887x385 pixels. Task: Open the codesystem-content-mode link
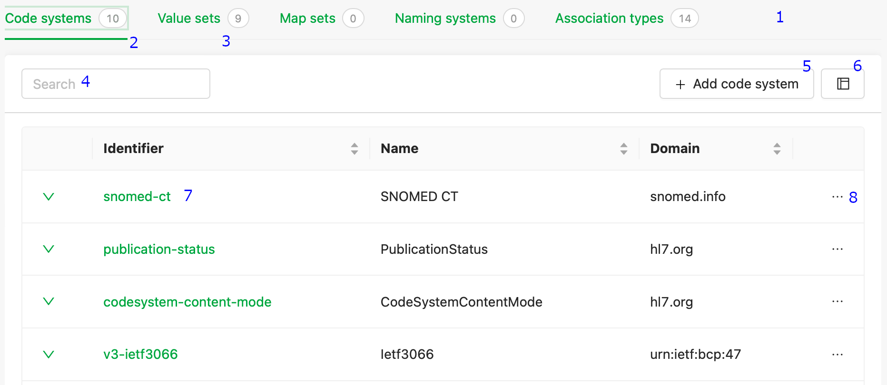187,302
